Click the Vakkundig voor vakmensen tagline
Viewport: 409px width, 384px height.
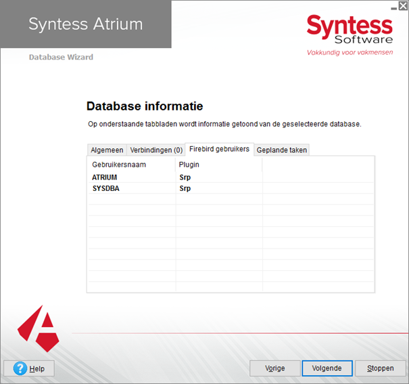tap(350, 53)
